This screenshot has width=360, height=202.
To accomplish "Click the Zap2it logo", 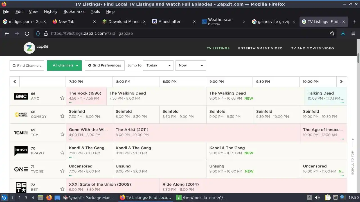I will point(36,48).
